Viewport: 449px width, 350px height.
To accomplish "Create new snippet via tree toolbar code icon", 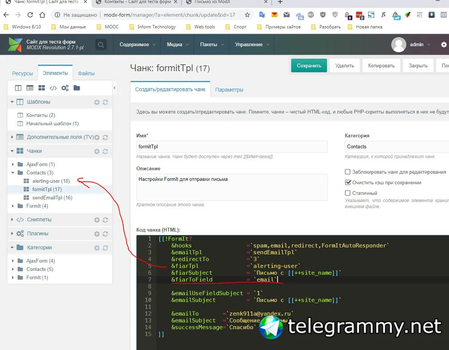I will pyautogui.click(x=53, y=88).
